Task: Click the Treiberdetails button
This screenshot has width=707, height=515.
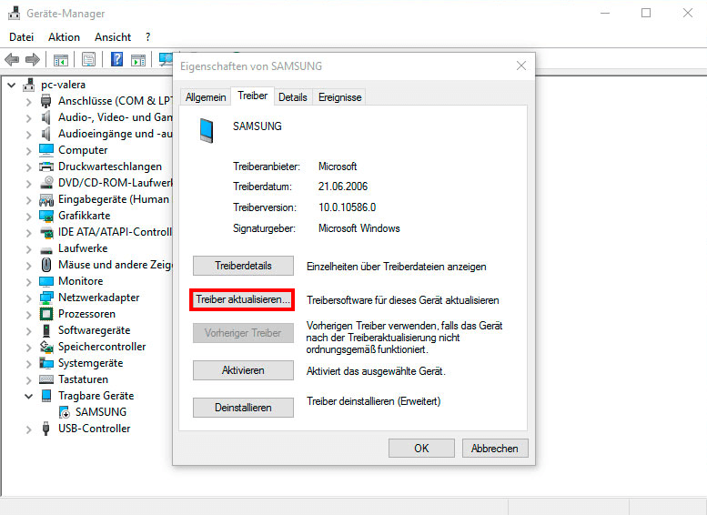Action: 243,266
